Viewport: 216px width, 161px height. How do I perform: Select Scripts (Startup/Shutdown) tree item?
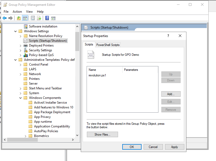coord(48,41)
